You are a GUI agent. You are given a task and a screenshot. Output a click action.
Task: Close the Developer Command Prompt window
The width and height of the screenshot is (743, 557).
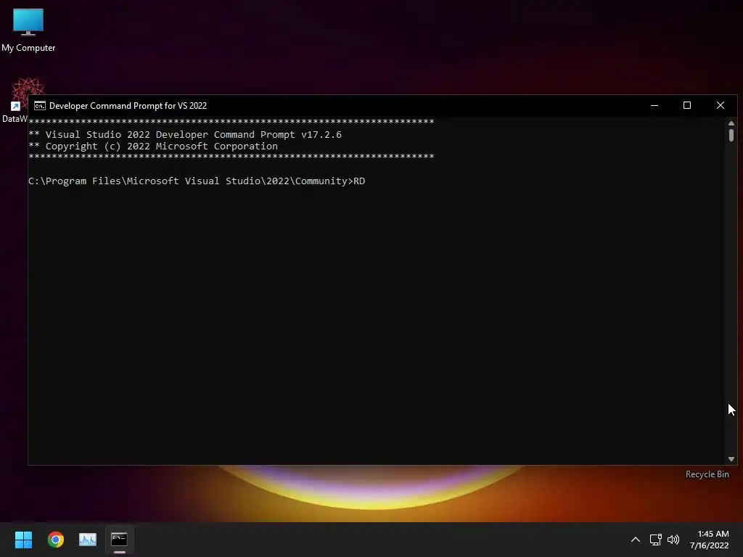coord(721,106)
